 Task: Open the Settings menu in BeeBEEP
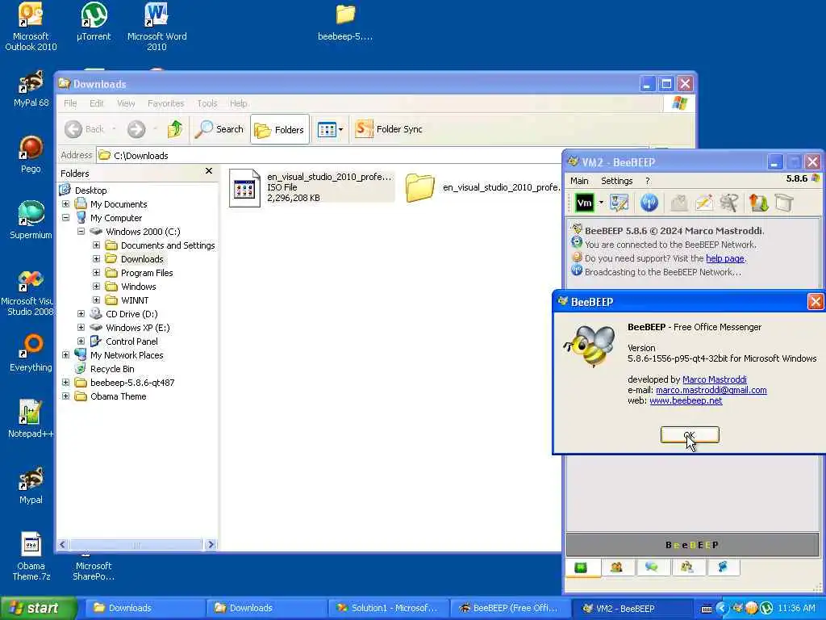(x=616, y=181)
